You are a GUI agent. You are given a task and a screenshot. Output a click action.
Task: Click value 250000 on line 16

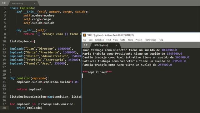(x=60, y=63)
